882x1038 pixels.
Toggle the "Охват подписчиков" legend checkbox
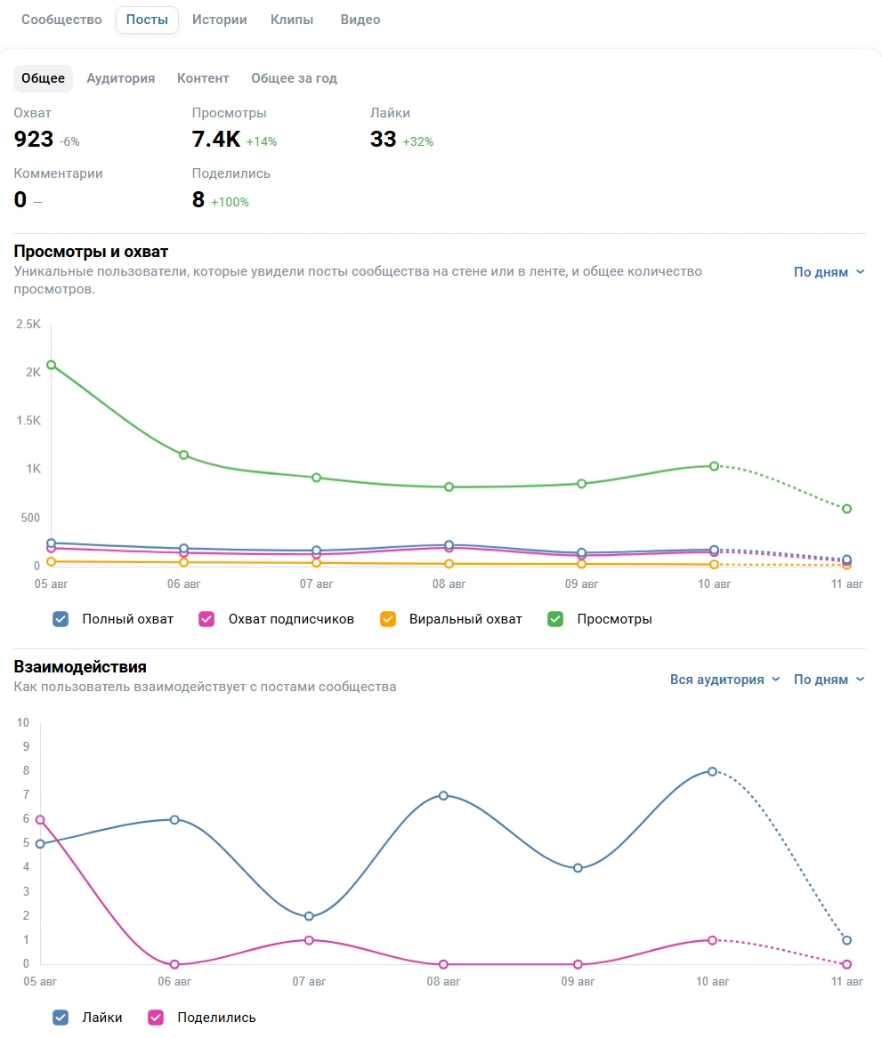click(x=206, y=619)
